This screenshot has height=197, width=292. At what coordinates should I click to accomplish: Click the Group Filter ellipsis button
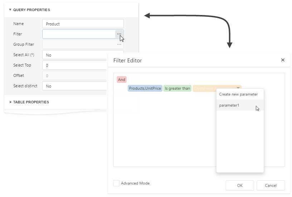coord(119,44)
